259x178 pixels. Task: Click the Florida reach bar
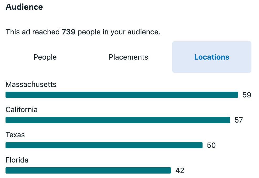tap(88, 170)
